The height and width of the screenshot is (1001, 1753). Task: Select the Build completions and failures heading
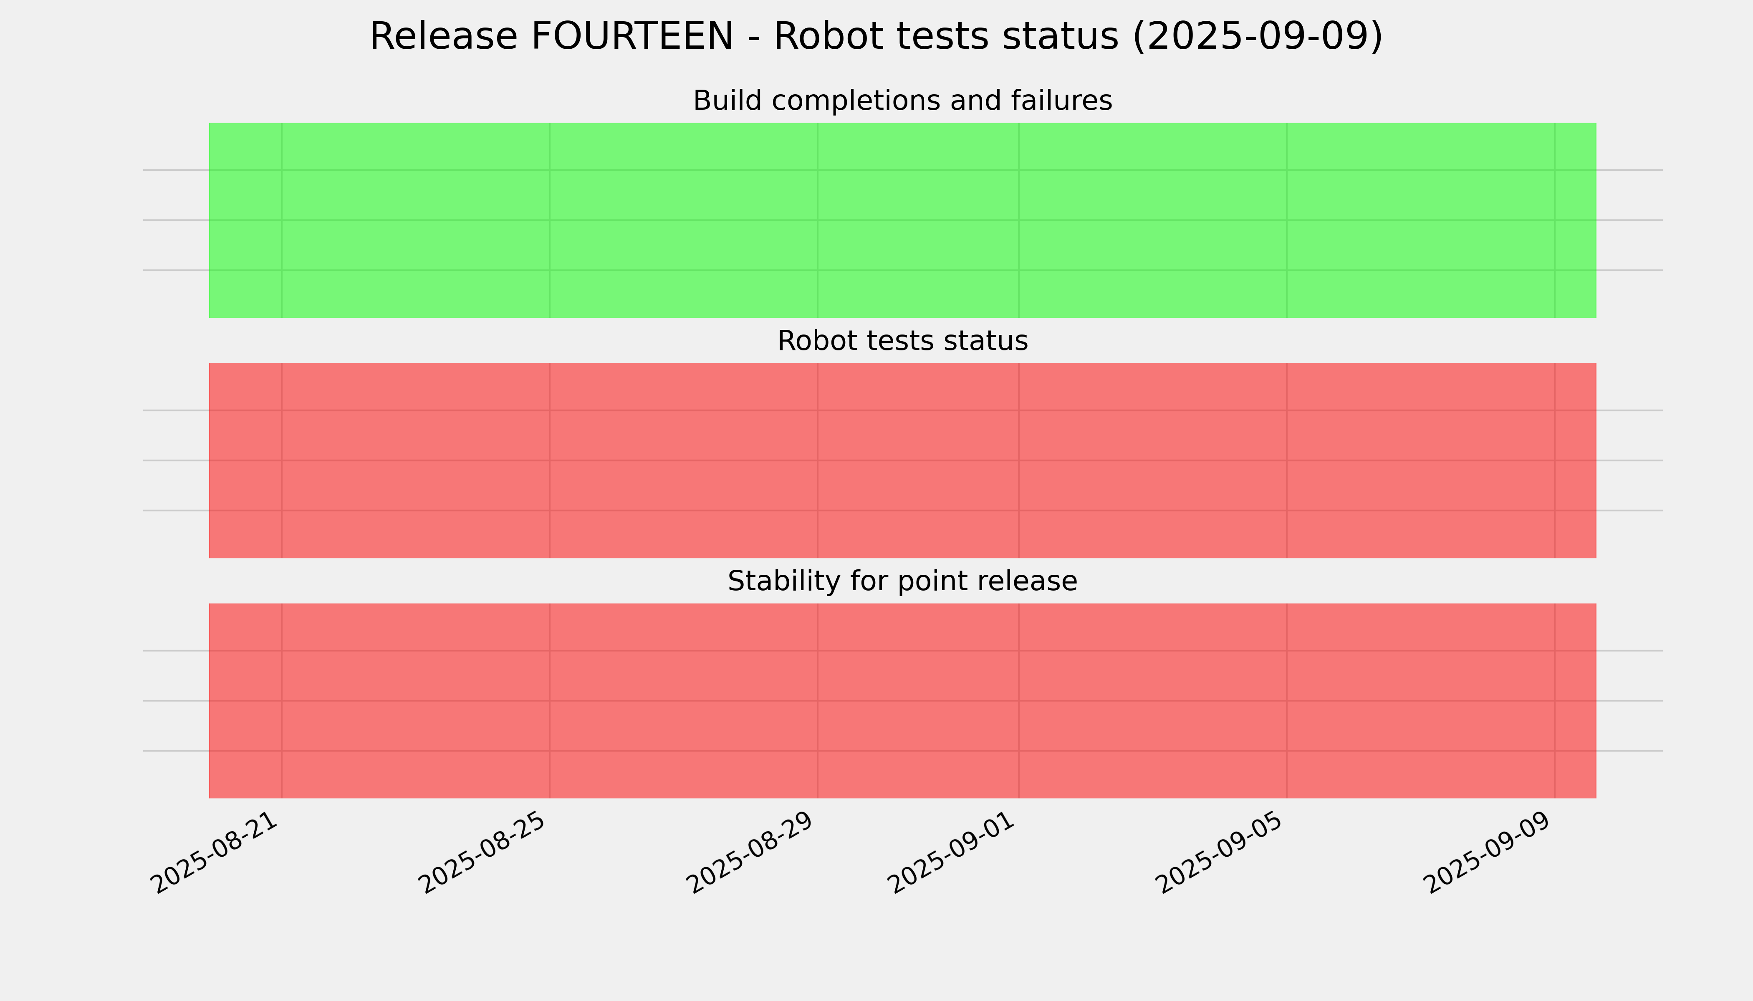pyautogui.click(x=902, y=101)
